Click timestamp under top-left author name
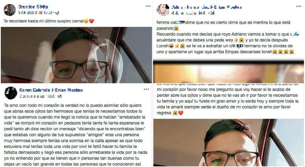The width and height of the screenshot is (305, 167). [38, 13]
